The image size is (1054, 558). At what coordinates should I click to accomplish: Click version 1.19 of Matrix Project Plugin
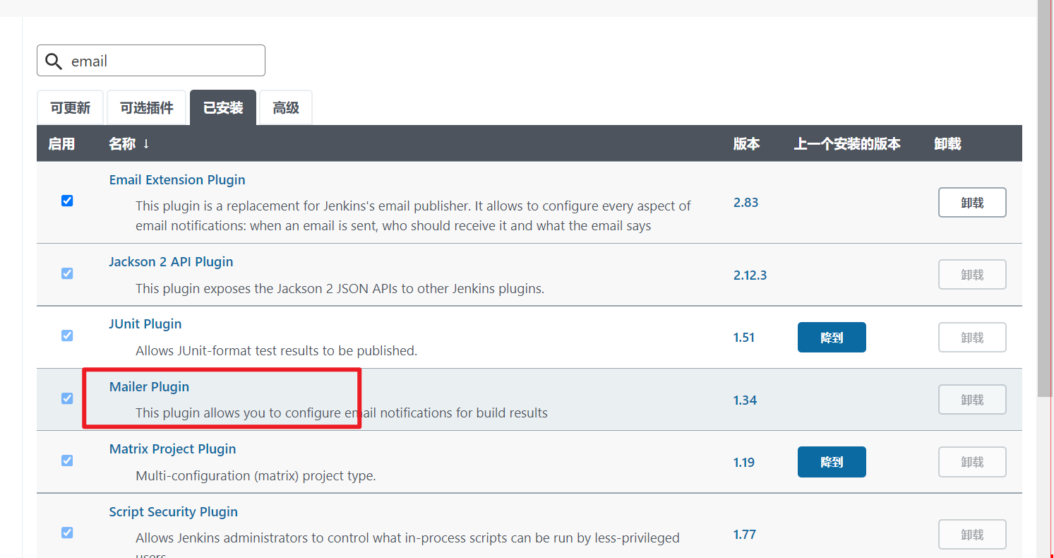click(744, 463)
